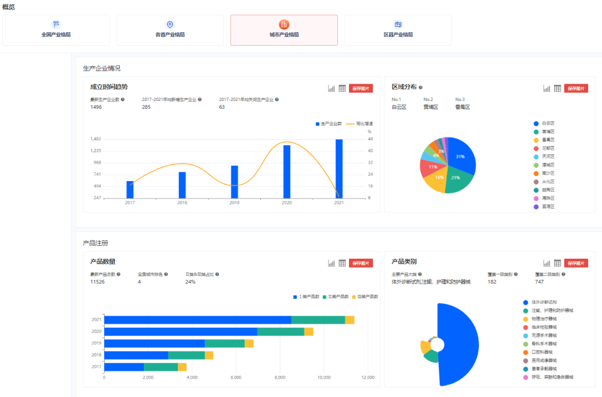Click table icon in 产品类别 panel
Screen dimensions: 602x397
pyautogui.click(x=557, y=263)
